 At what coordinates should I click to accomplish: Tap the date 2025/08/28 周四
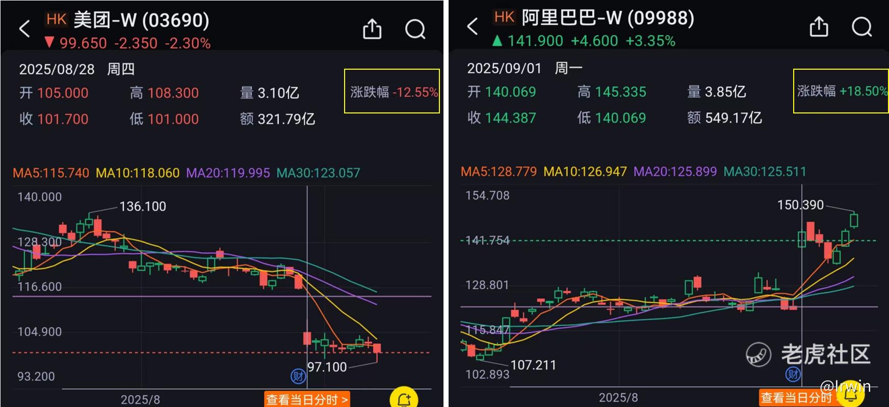pyautogui.click(x=76, y=69)
